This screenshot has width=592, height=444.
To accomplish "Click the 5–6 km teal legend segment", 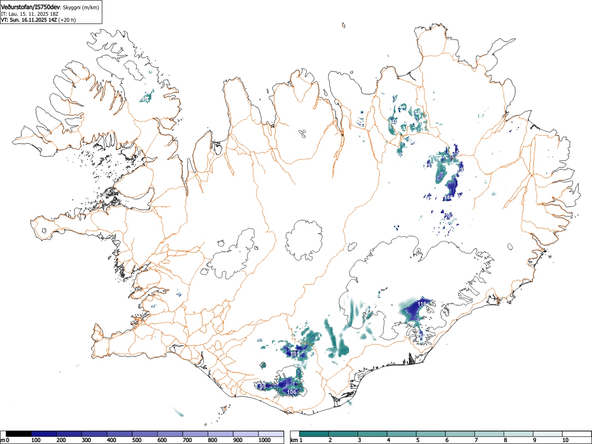I will coord(431,434).
